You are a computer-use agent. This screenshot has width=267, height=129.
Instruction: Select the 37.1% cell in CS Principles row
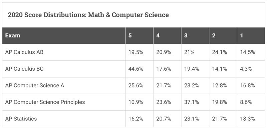[195, 102]
